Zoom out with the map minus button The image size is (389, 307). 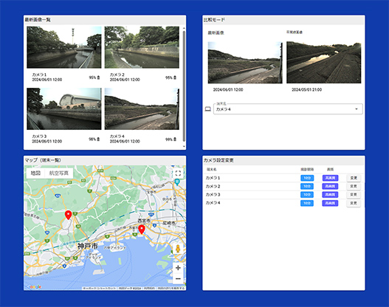click(178, 279)
